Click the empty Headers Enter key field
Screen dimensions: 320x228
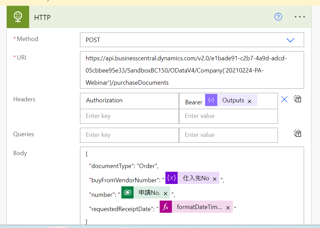[x=129, y=116]
